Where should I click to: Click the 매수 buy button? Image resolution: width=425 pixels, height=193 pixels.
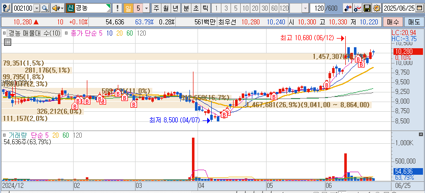[x=393, y=22]
